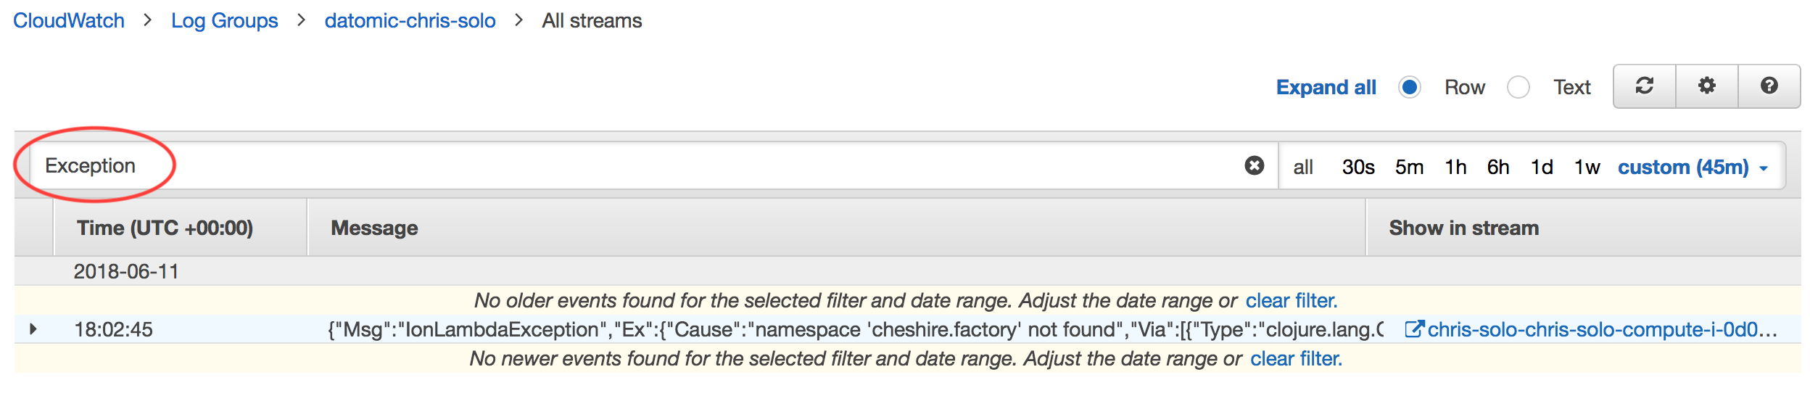The height and width of the screenshot is (409, 1810).
Task: Expand the 18:02:45 log event row
Action: point(33,329)
